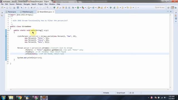
Task: Click the Forward navigation arrow
Action: coord(136,7)
